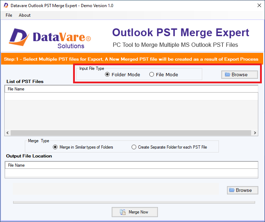
Task: Open the File menu
Action: pos(9,15)
